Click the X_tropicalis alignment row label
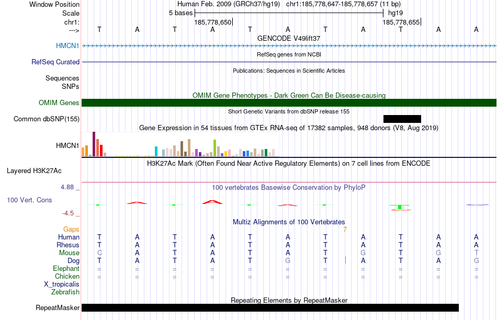Viewport: 497px width, 320px height. [62, 284]
